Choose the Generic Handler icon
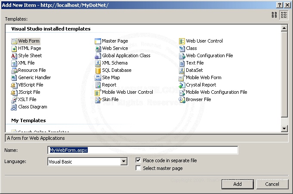Screen dimensions: 293x194 (14, 77)
